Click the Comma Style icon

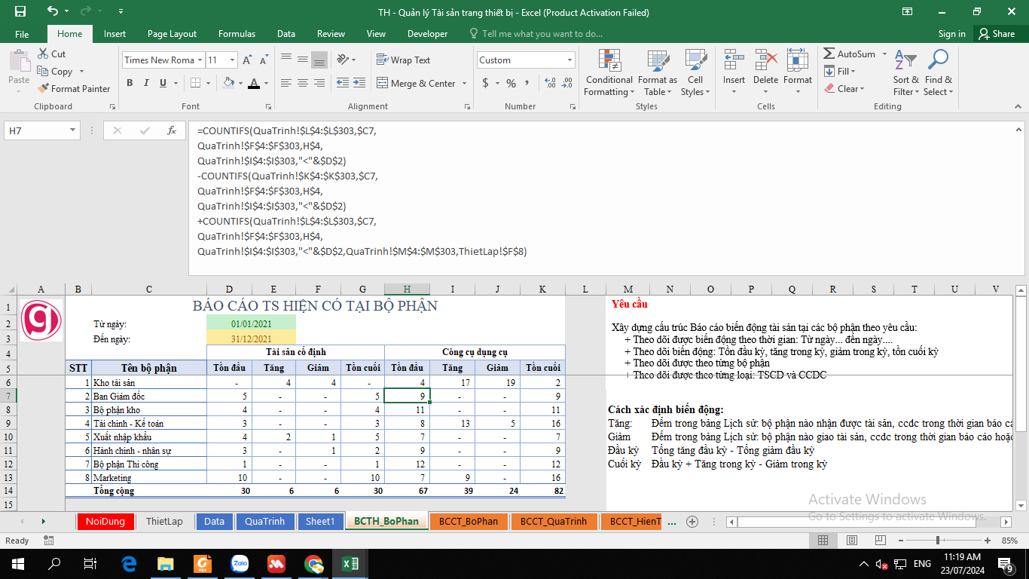point(527,83)
